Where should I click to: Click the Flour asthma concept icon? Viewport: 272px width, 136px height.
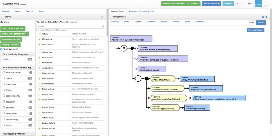coord(39,79)
